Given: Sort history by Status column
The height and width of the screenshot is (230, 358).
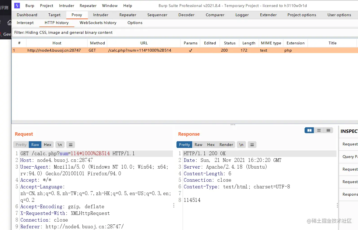Looking at the screenshot, I should 230,43.
